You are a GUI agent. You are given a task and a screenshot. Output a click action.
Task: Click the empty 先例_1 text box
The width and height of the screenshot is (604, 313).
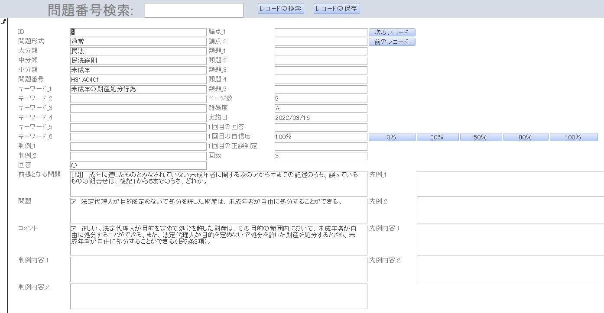click(510, 184)
